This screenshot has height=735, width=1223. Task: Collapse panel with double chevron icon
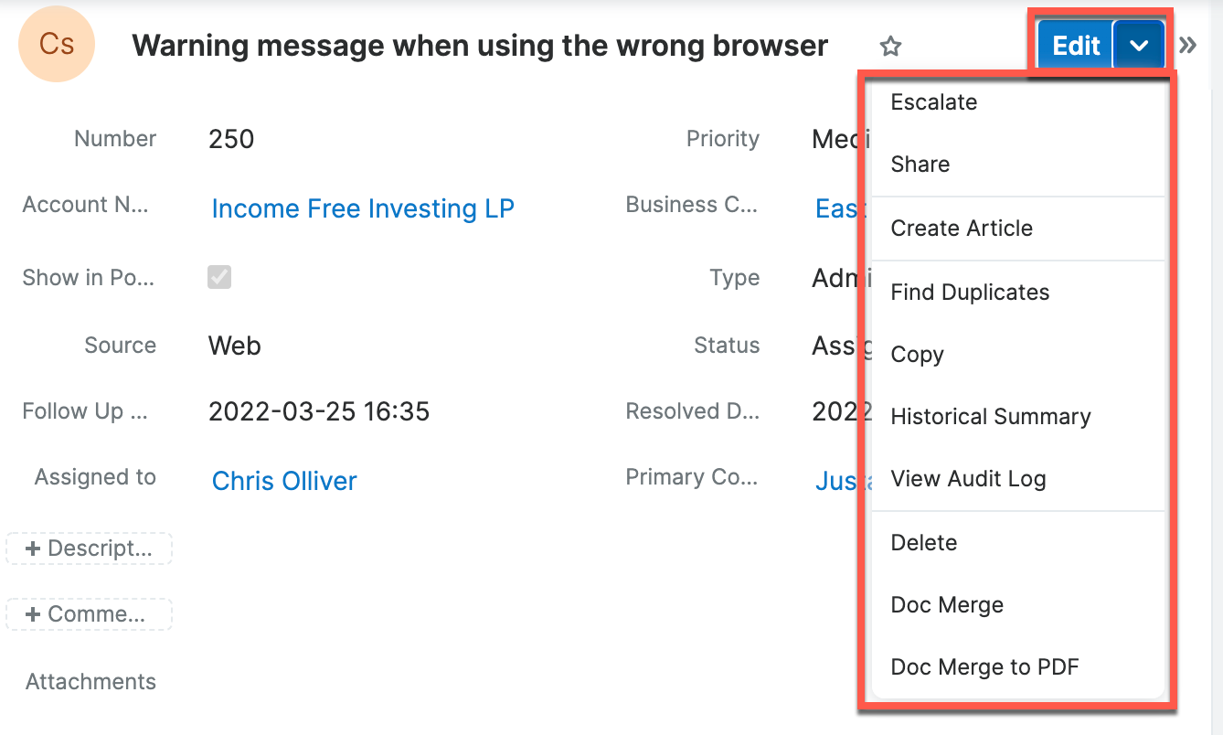click(x=1187, y=46)
